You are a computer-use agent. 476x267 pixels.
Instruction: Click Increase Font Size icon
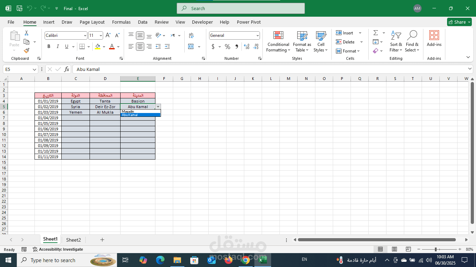point(108,35)
